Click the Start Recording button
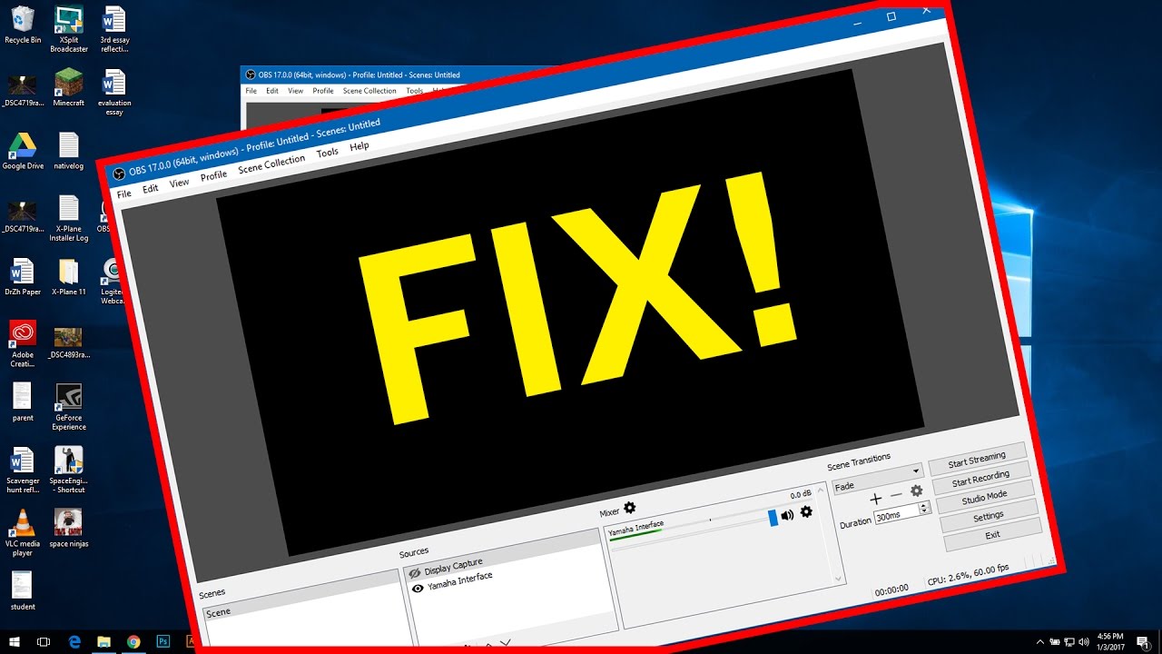 click(x=980, y=478)
